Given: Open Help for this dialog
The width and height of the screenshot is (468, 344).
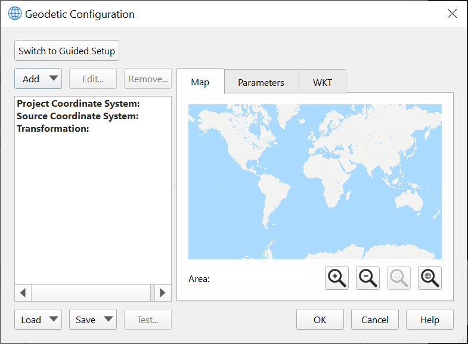Looking at the screenshot, I should 430,320.
